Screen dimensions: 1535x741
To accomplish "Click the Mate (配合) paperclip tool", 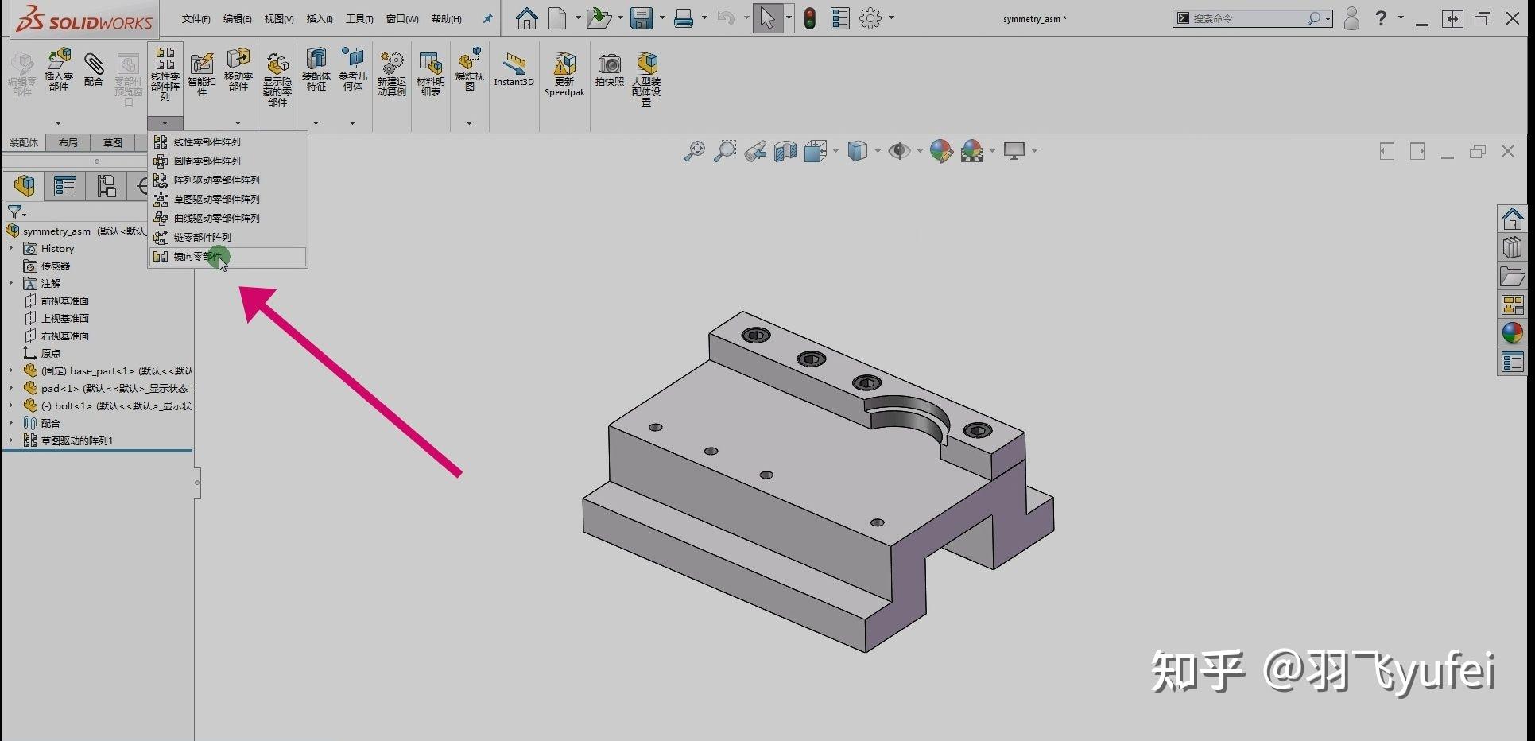I will pyautogui.click(x=94, y=69).
